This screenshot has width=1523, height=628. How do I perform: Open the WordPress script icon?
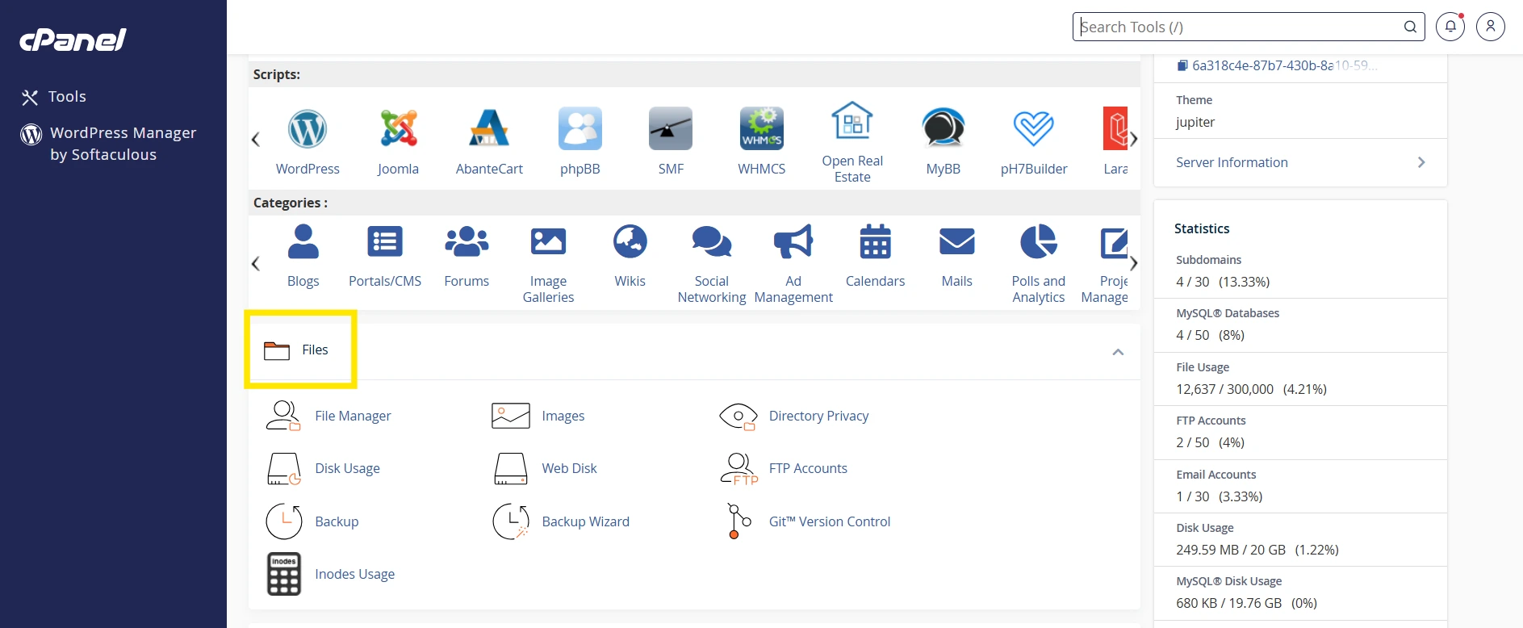pos(308,129)
